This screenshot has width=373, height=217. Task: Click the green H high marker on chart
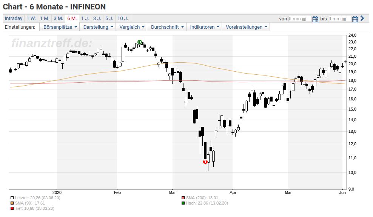140,42
